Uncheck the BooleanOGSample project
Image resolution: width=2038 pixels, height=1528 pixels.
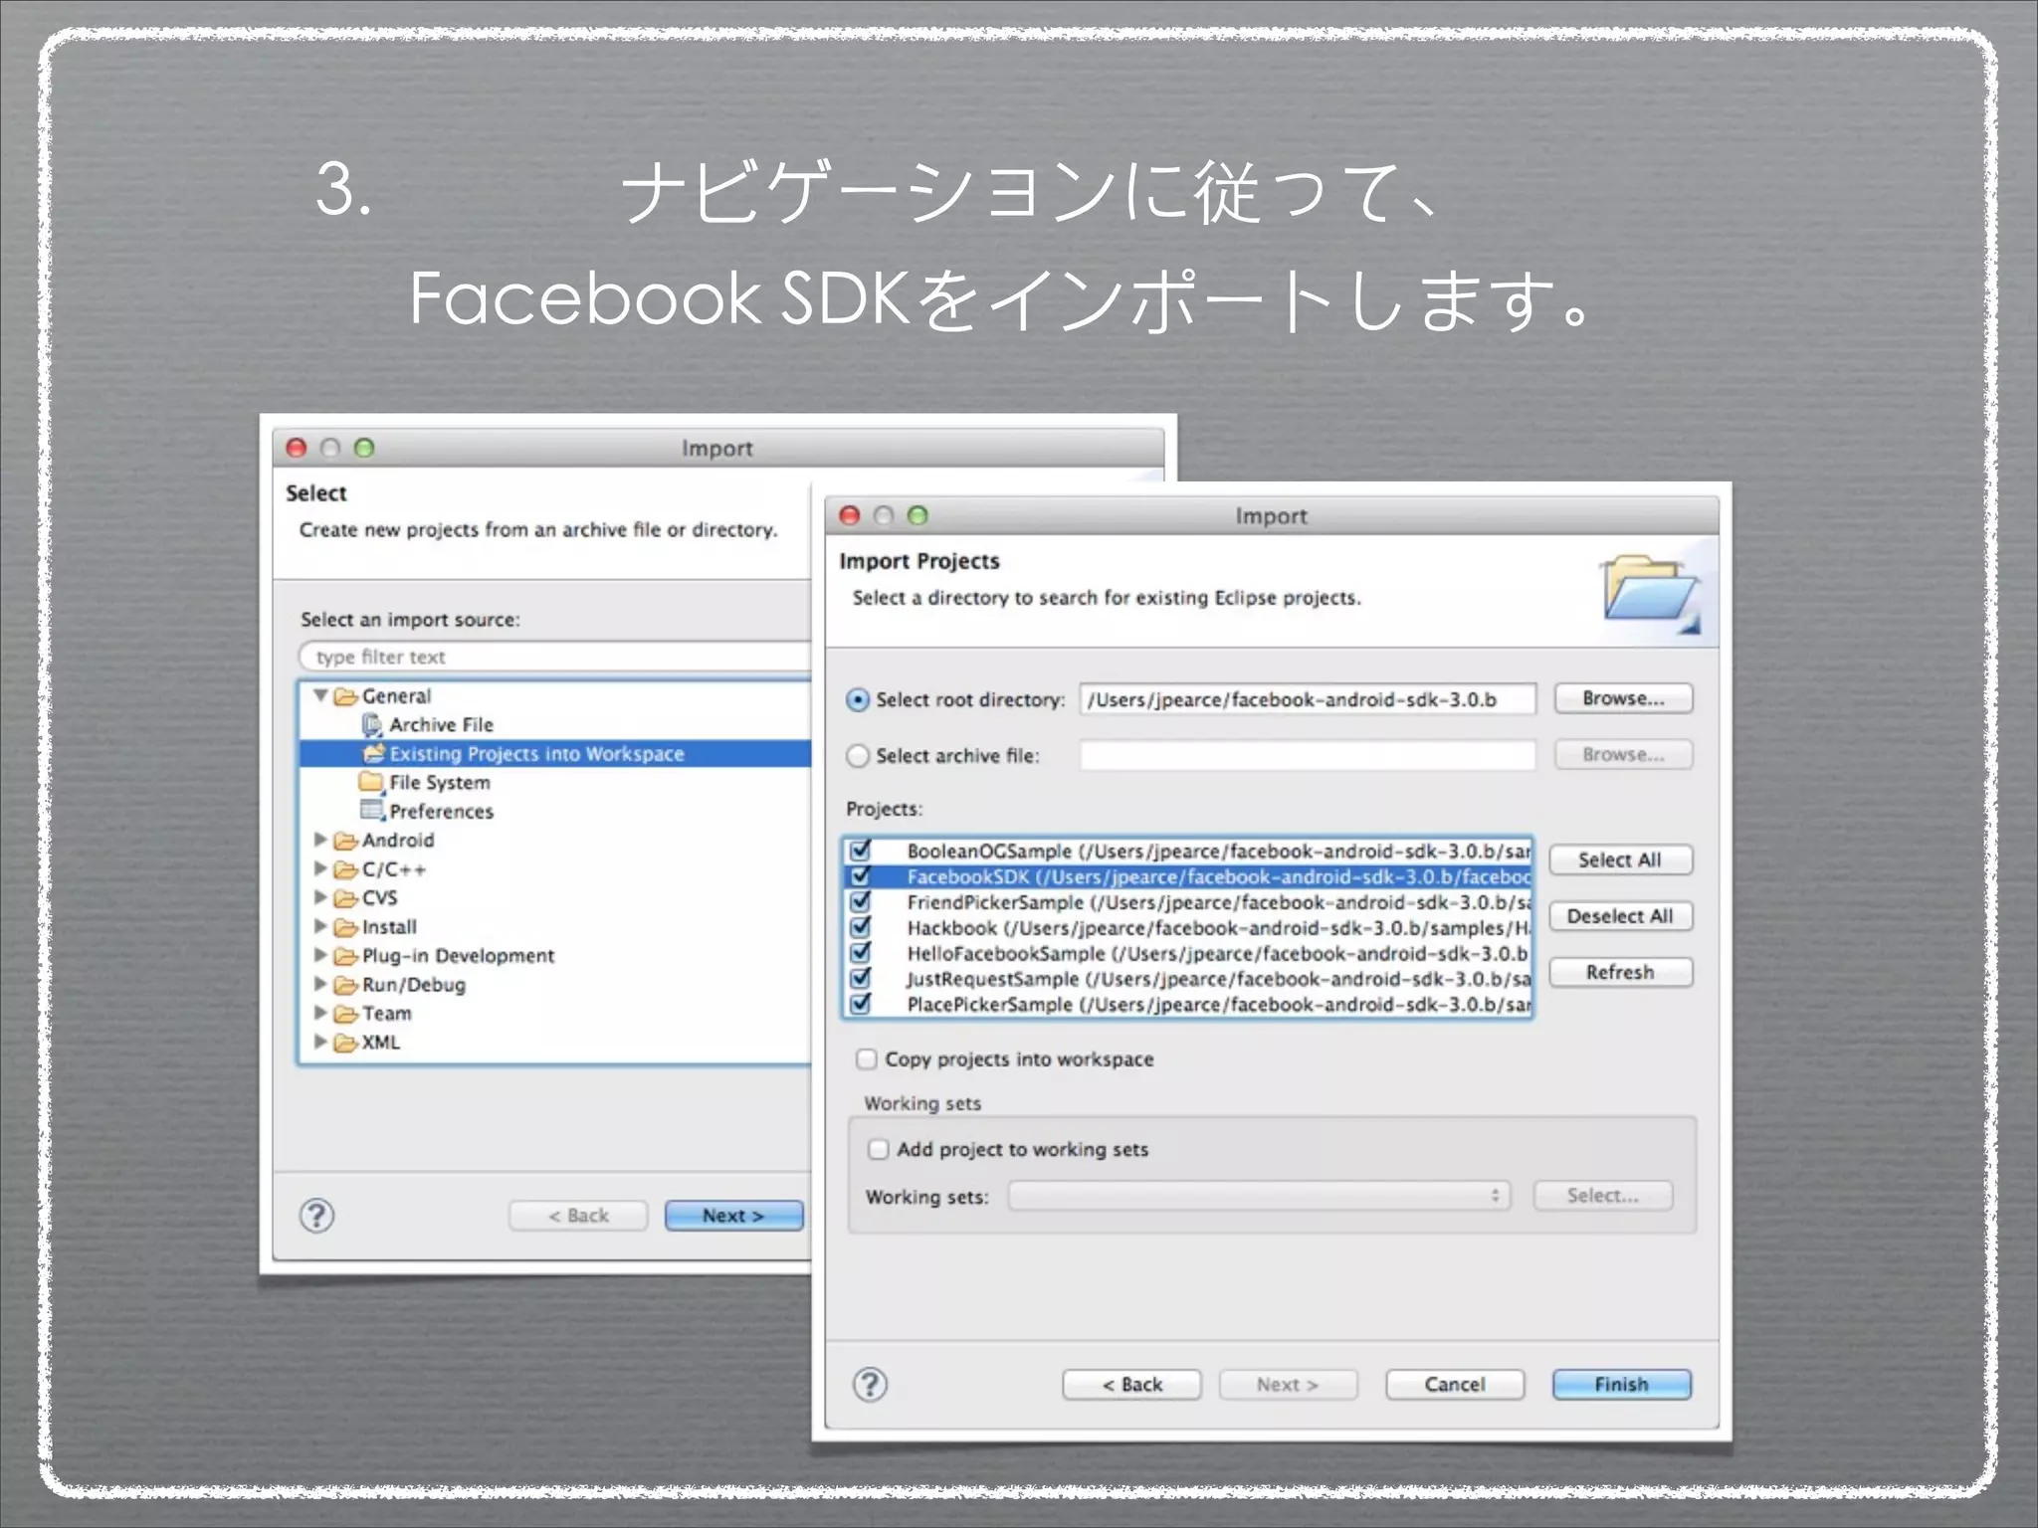pos(861,850)
